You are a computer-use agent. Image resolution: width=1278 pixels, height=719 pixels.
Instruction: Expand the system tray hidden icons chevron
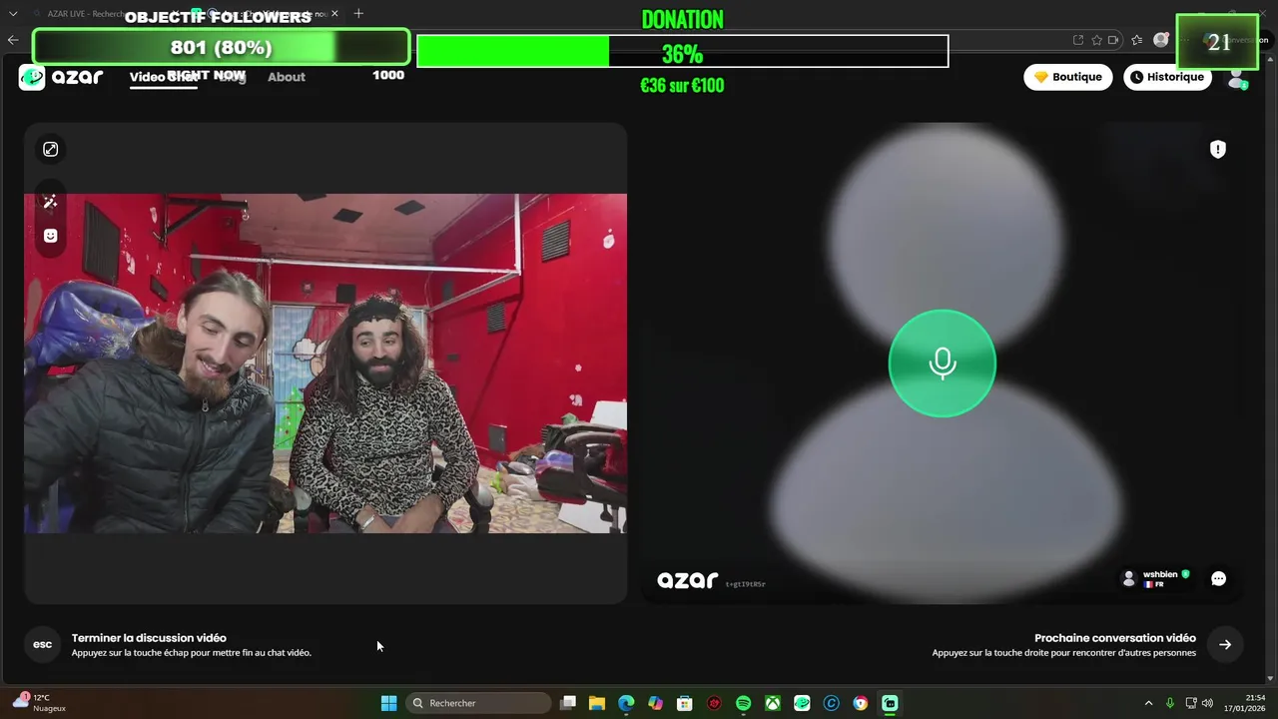[1148, 703]
